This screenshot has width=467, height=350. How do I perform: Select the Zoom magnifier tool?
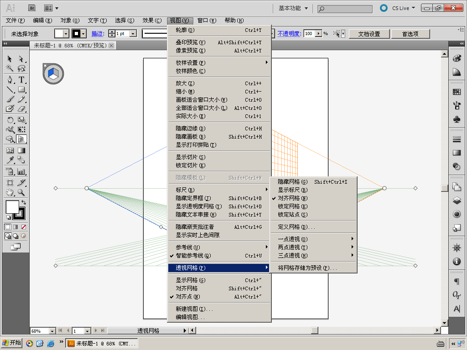21,192
